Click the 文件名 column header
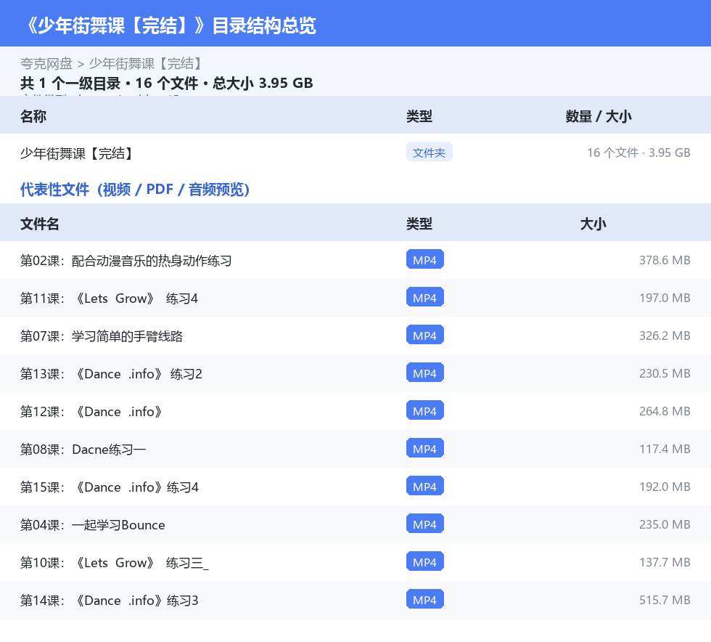Screen dimensions: 711x642 (39, 224)
